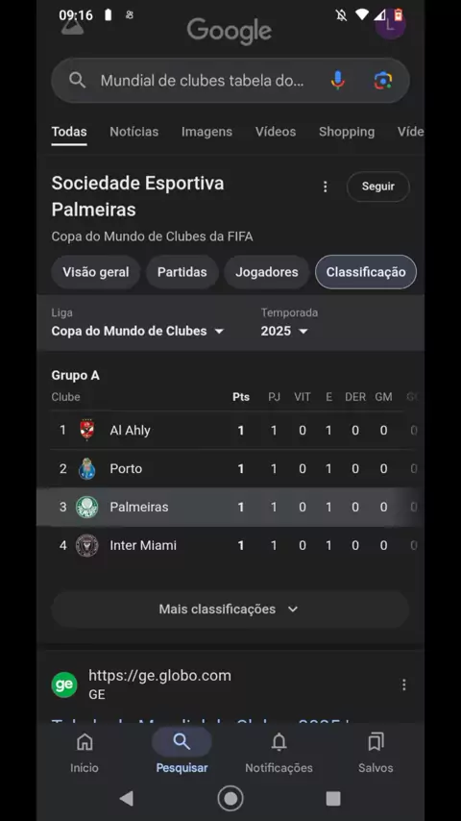Select the Jogadores chip
Image resolution: width=461 pixels, height=821 pixels.
click(x=267, y=272)
